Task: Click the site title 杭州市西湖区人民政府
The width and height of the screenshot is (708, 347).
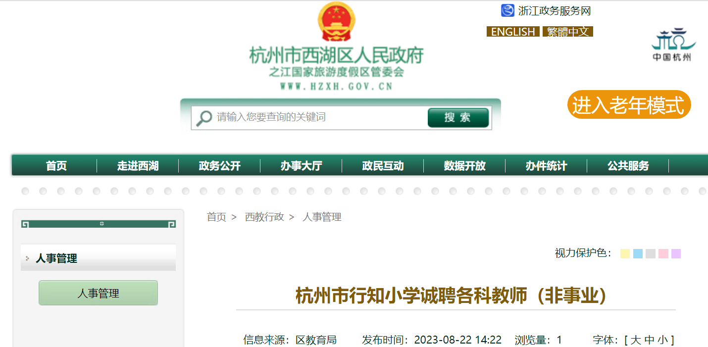Action: tap(336, 55)
